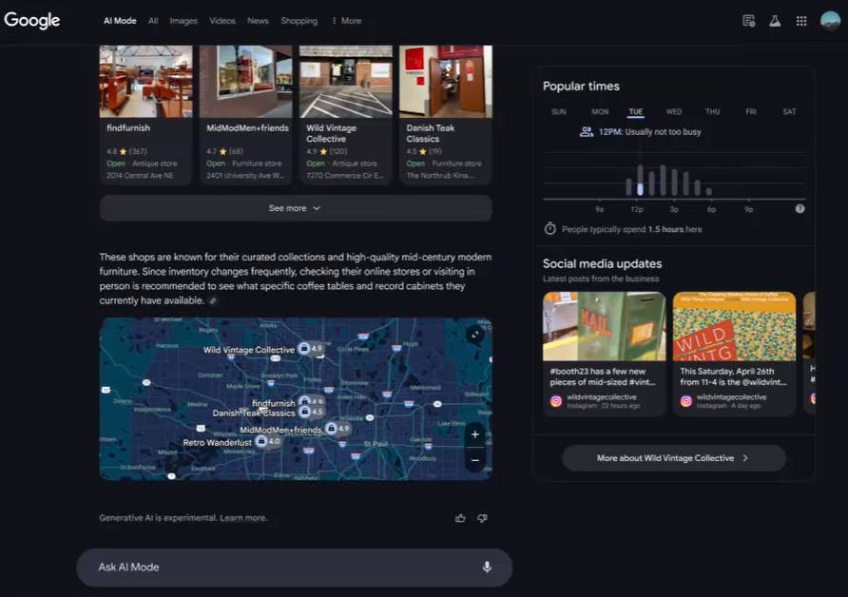Zoom in on the map
This screenshot has height=597, width=848.
tap(474, 434)
